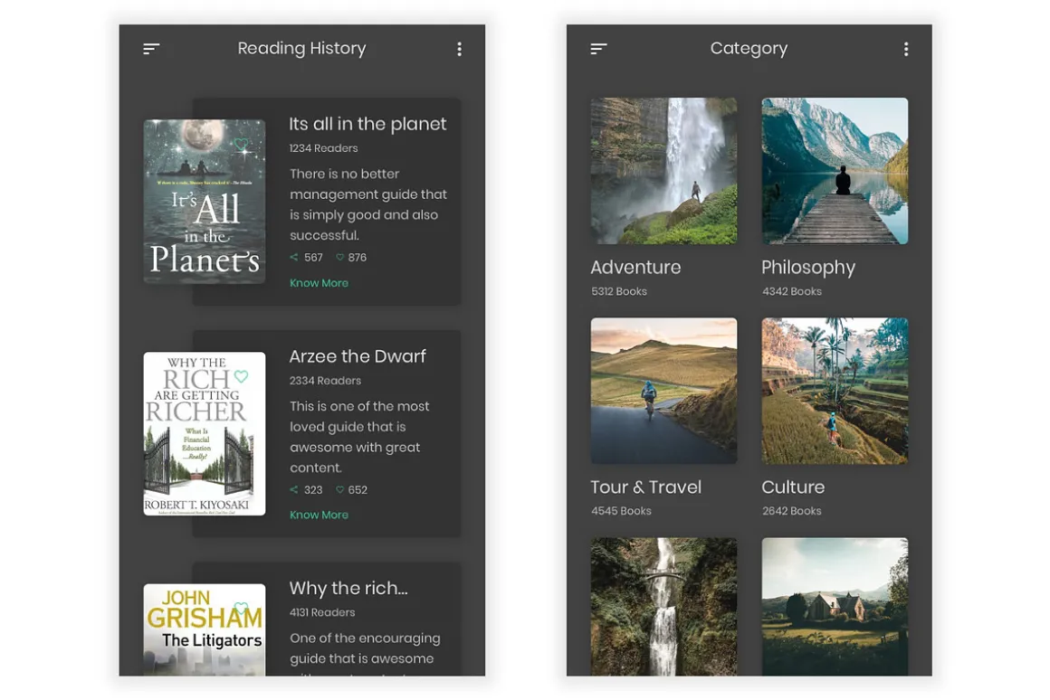Click the 4342 Books count
The image size is (1050, 700).
(791, 291)
